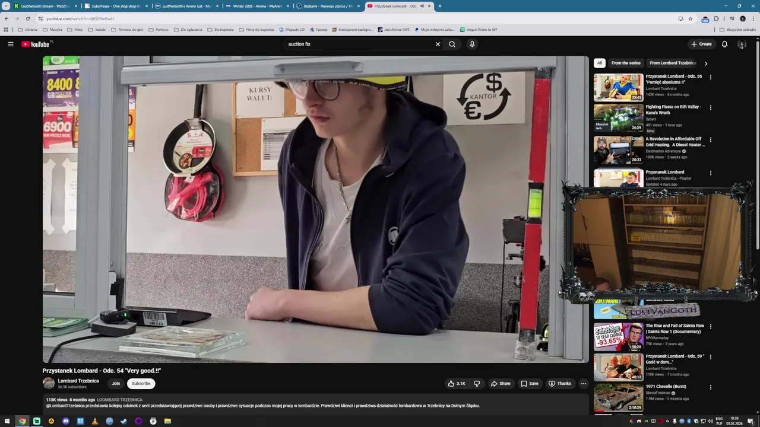Open more actions three-dot menu under video

(583, 384)
